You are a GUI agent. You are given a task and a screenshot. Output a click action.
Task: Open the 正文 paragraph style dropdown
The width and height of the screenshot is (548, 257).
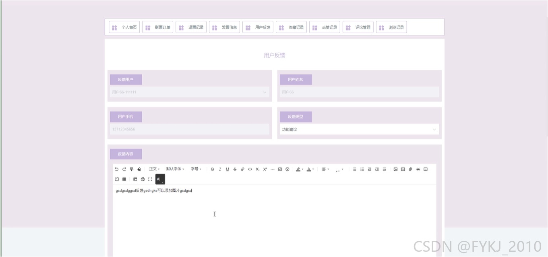coord(154,169)
